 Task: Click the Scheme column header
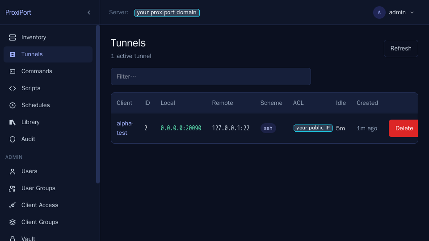tap(271, 103)
